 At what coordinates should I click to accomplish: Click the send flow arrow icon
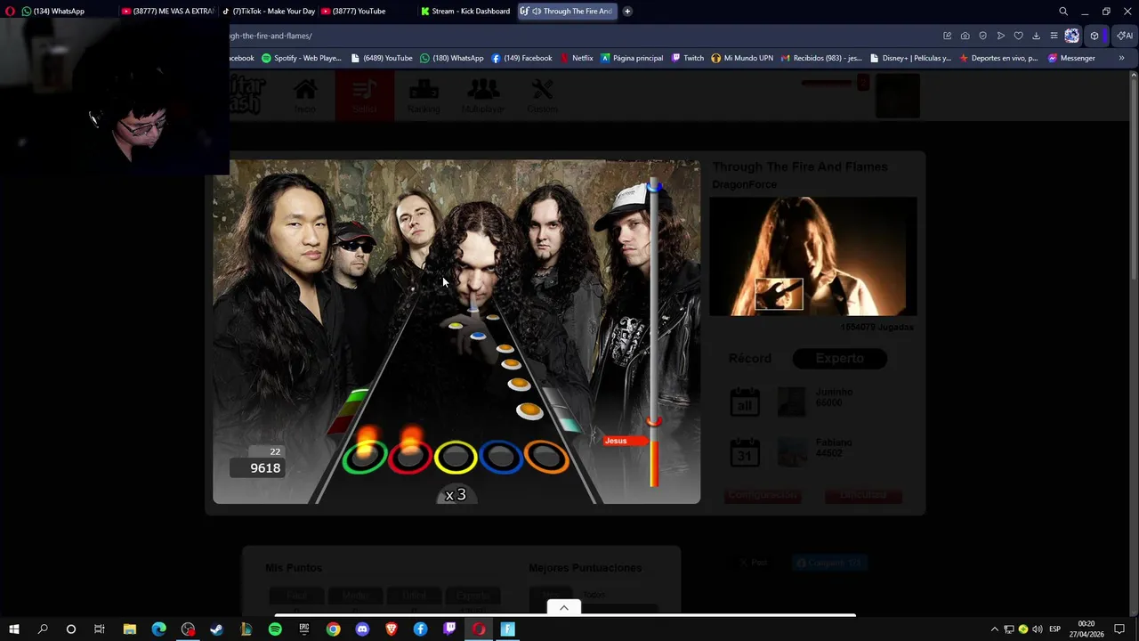pyautogui.click(x=1000, y=36)
